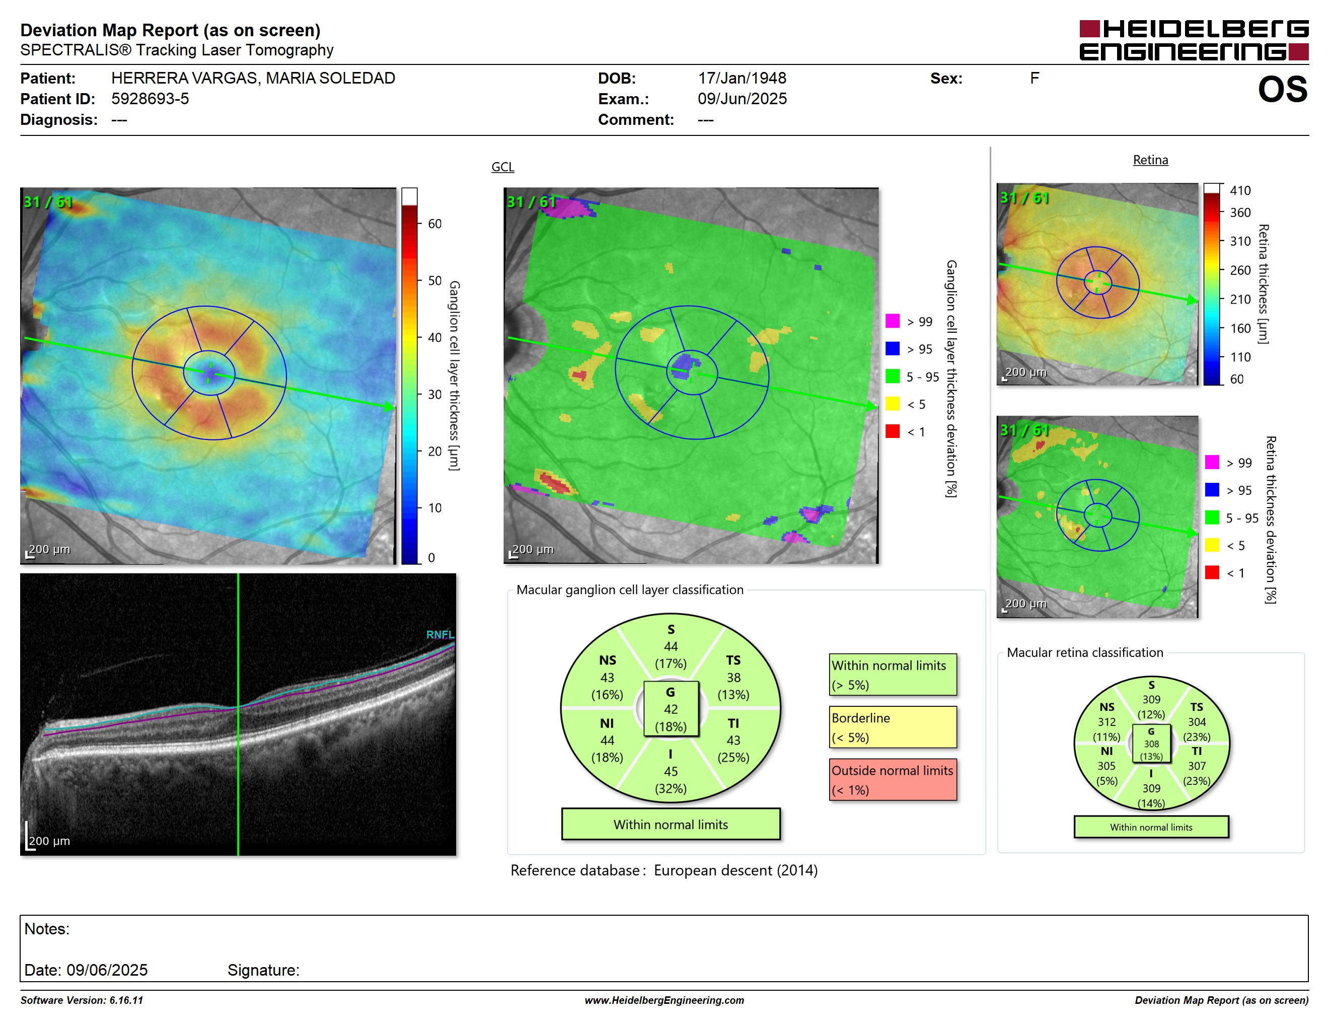Click the magenta >99 retina deviation swatch

1212,462
